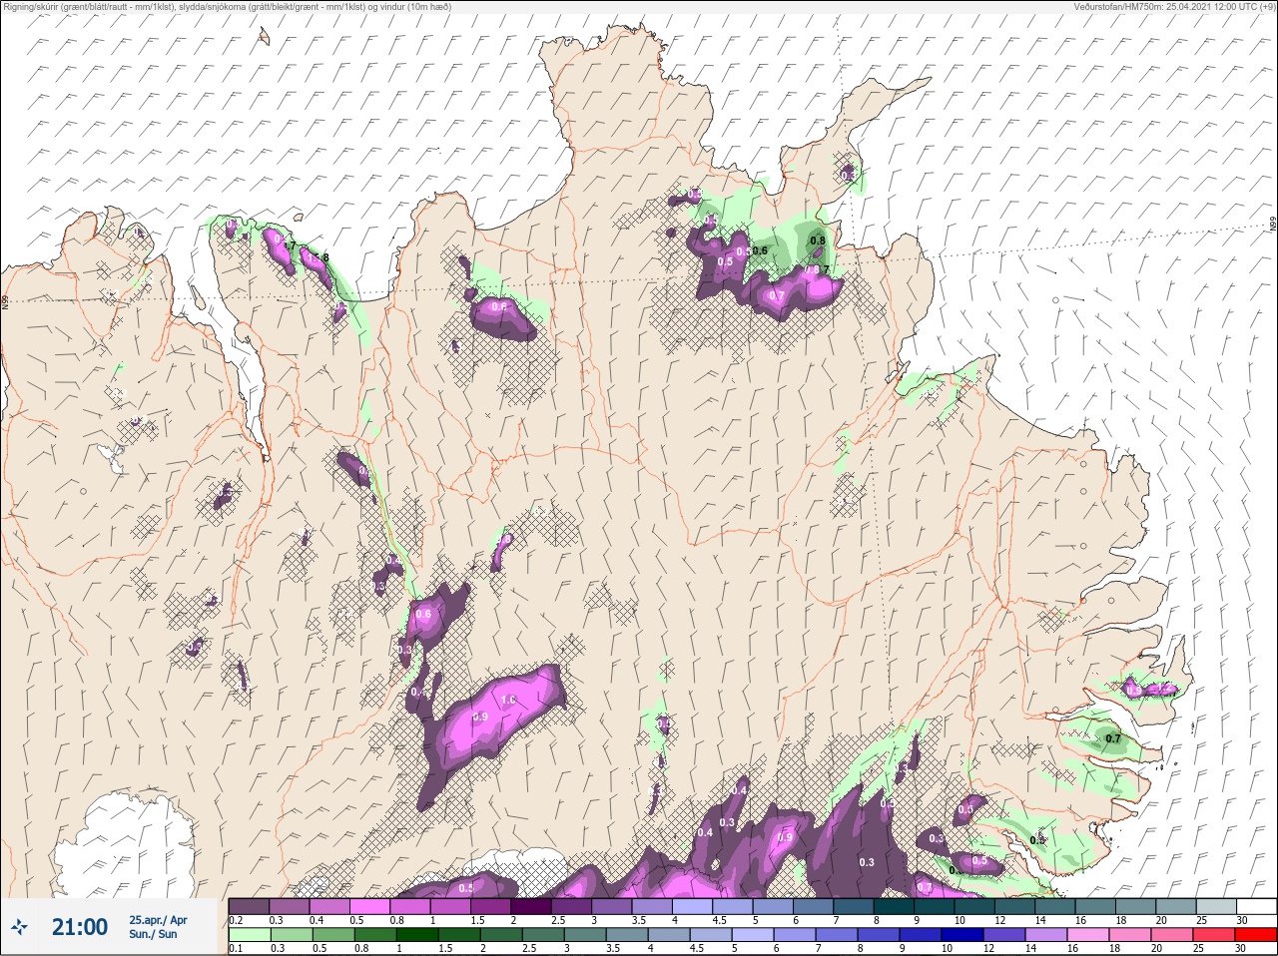Image resolution: width=1278 pixels, height=956 pixels.
Task: Pick the 6 swatch in the upper legend row
Action: (814, 905)
